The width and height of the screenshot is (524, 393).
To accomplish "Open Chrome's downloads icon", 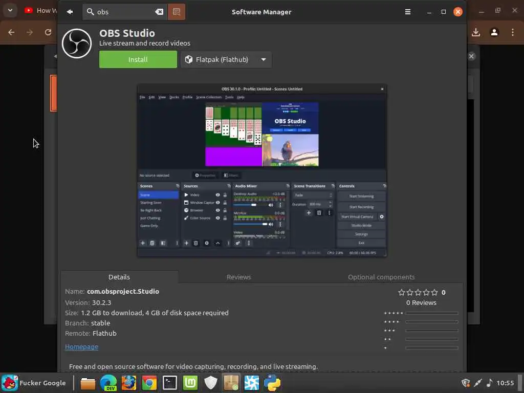I will (x=476, y=32).
